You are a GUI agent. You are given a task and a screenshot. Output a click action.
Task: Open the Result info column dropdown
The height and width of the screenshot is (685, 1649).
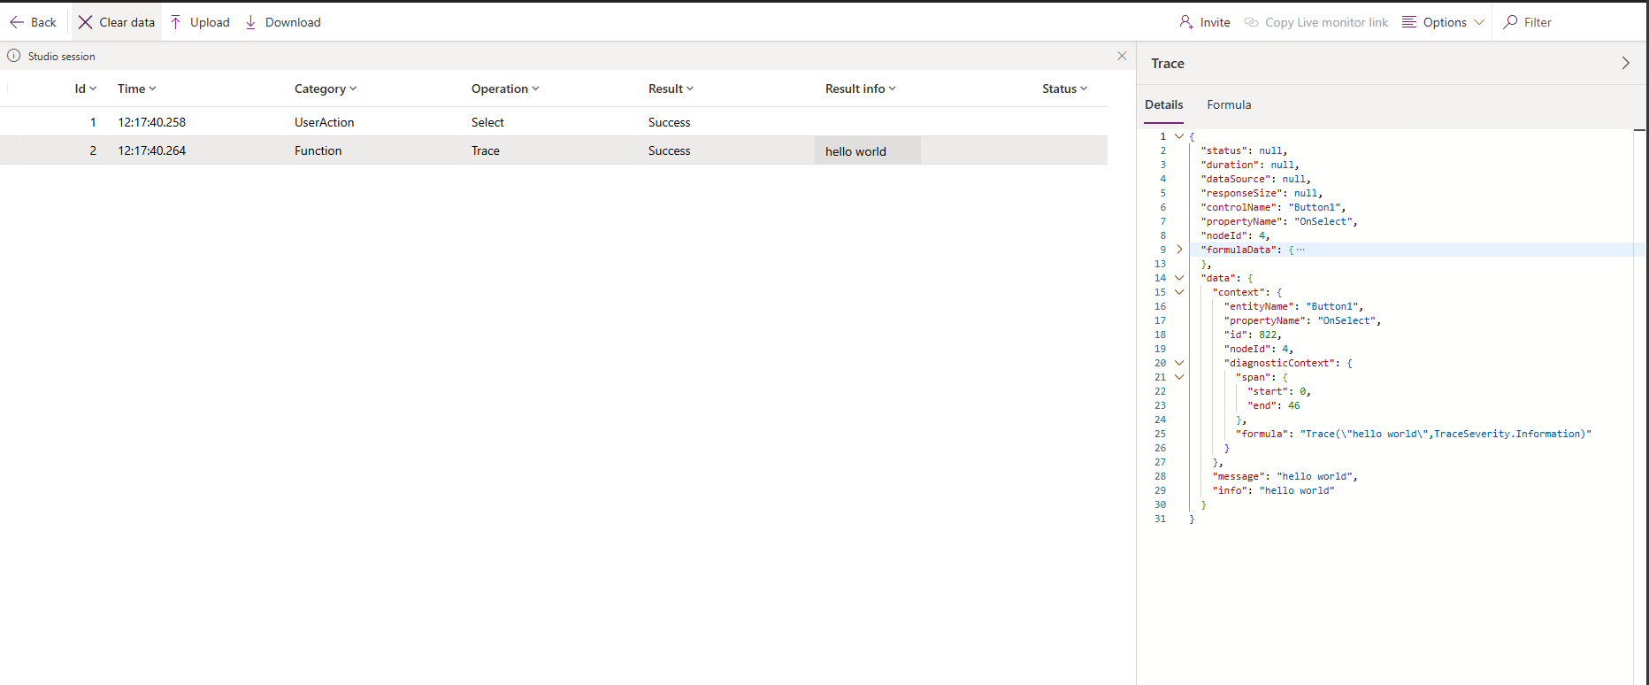click(x=892, y=89)
